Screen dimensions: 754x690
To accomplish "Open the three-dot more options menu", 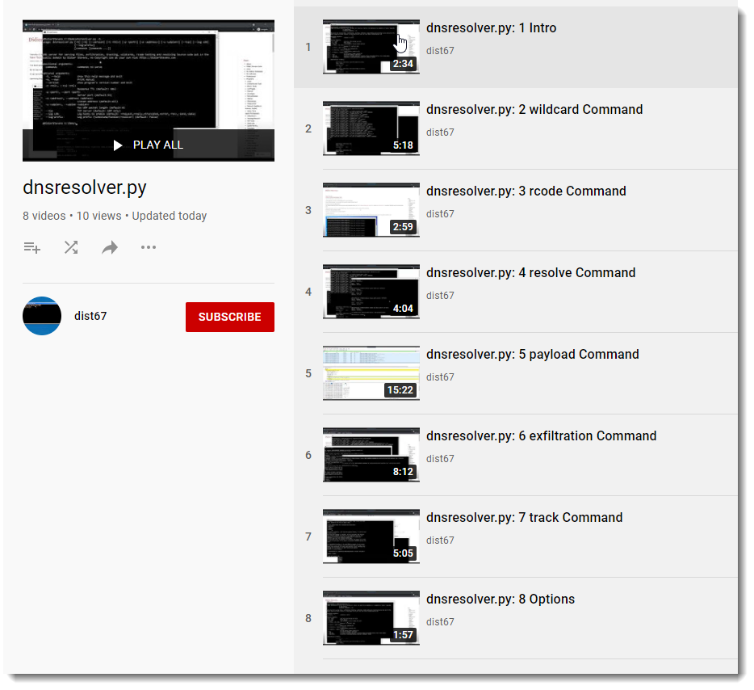I will click(x=149, y=248).
